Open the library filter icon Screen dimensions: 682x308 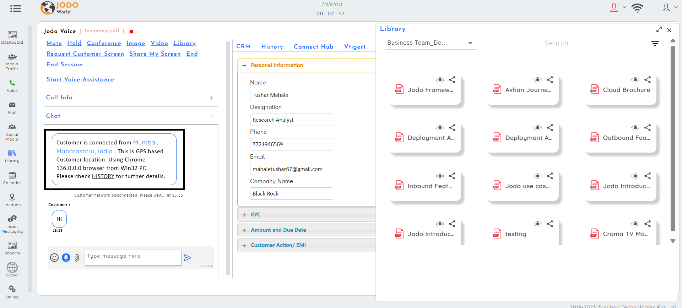coord(655,43)
